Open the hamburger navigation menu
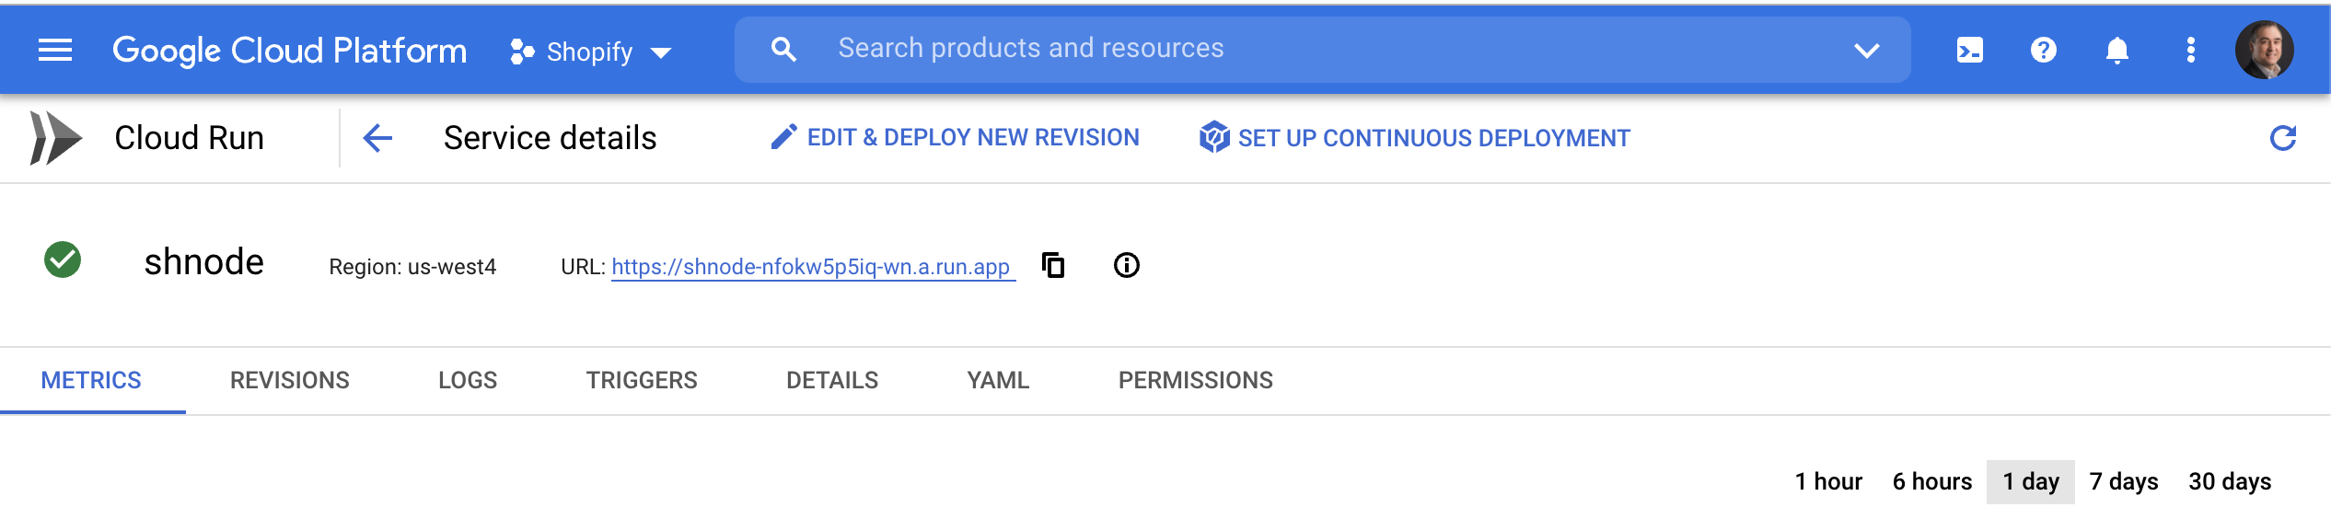 click(55, 50)
